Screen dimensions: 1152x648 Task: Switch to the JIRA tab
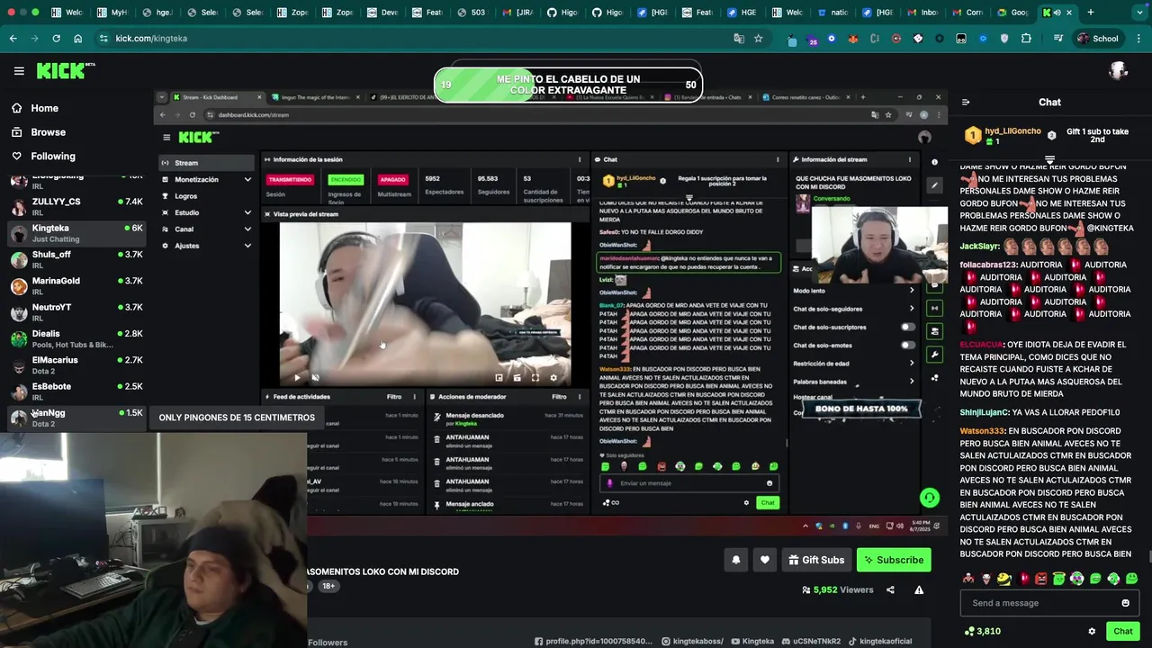pos(517,13)
